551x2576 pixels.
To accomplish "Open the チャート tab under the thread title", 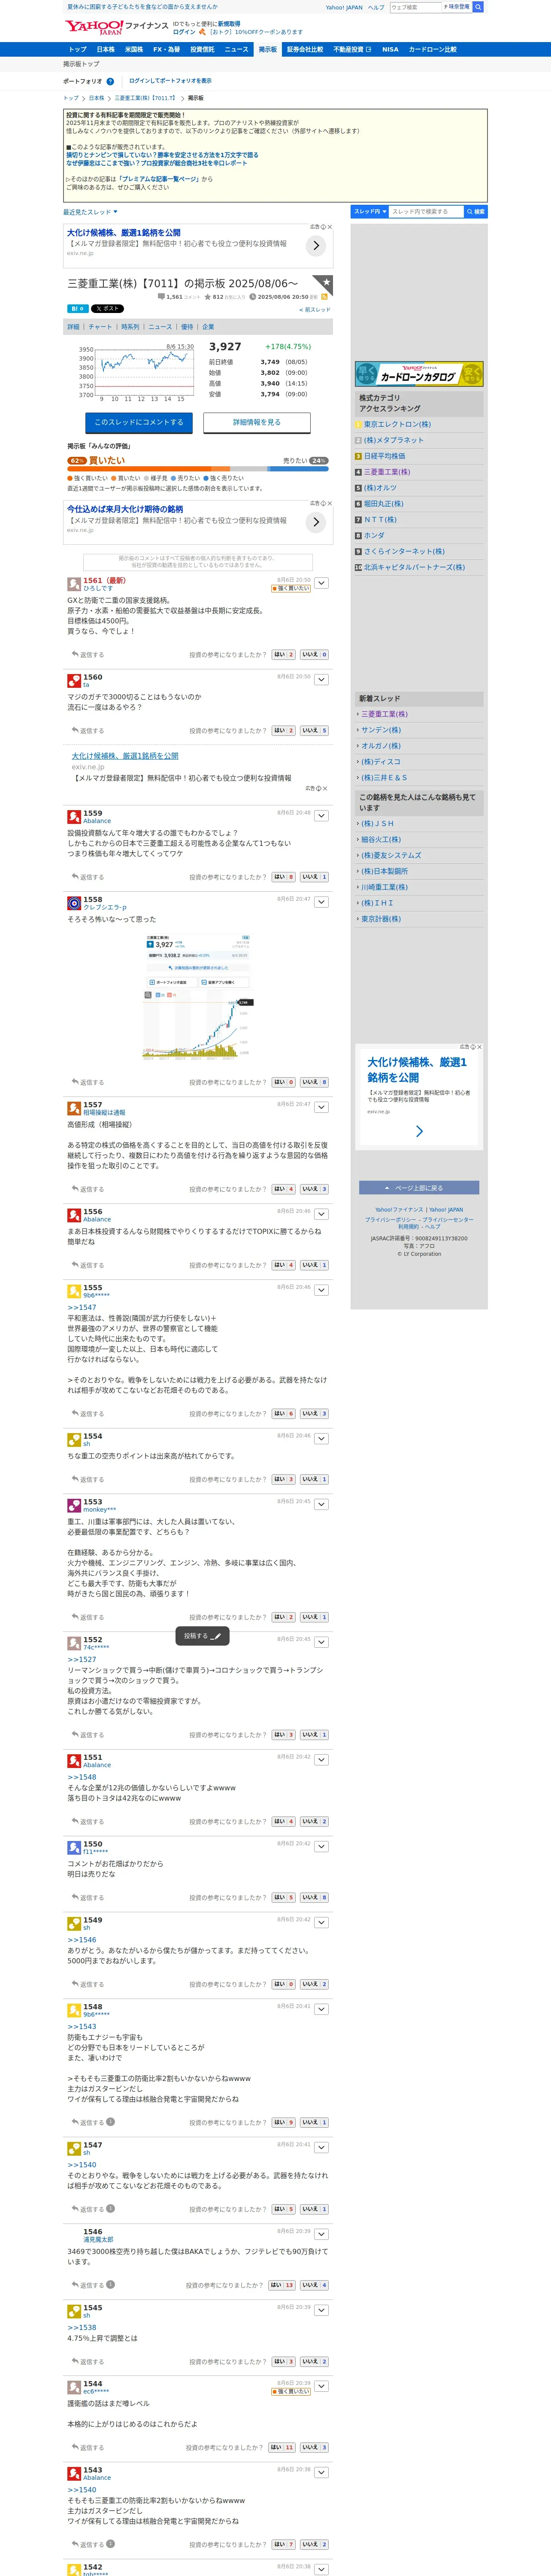I will tap(100, 327).
